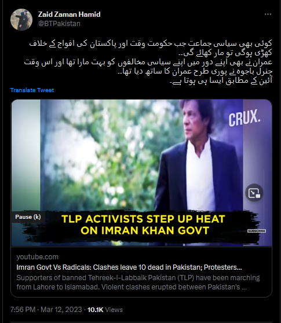This screenshot has width=281, height=323.
Task: Click the last line of the Urdu tweet
Action: (x=221, y=81)
